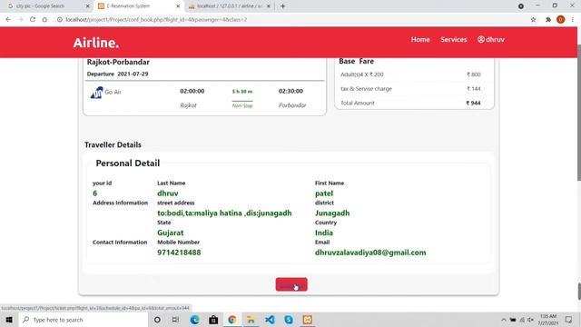Switch to Chrome on the taskbar
Viewport: 581px width, 327px height.
pyautogui.click(x=232, y=320)
